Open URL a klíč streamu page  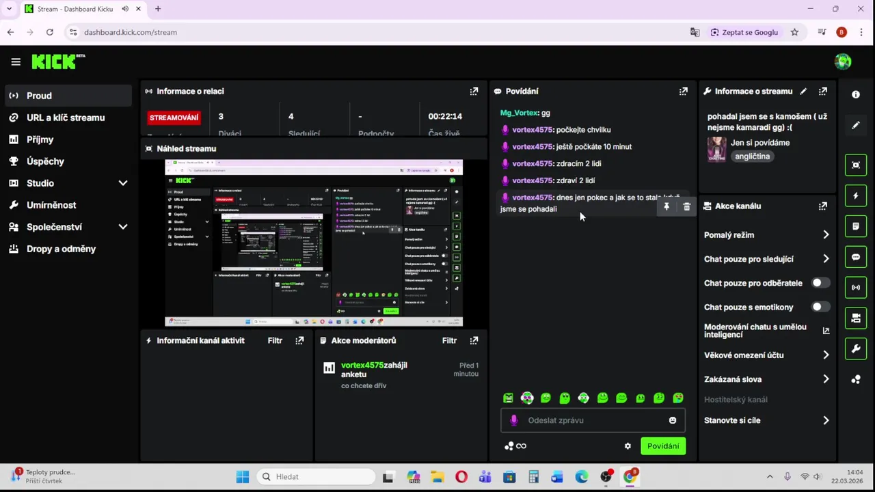click(x=67, y=118)
